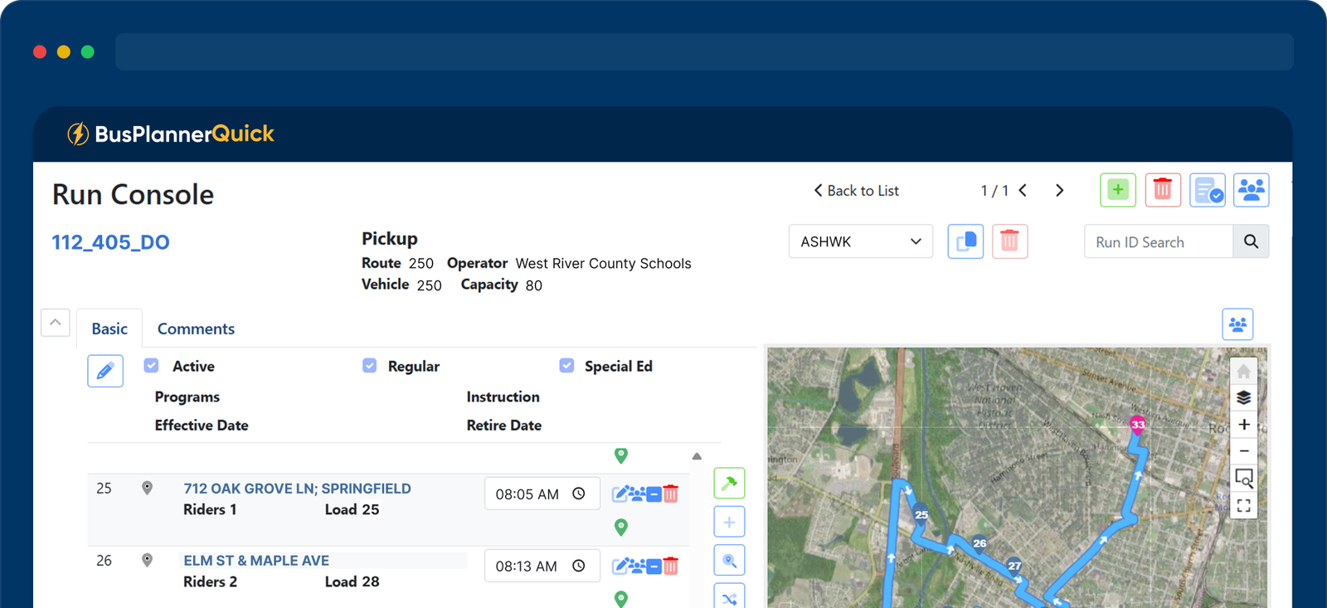The height and width of the screenshot is (608, 1327).
Task: Toggle the Active checkbox
Action: point(151,366)
